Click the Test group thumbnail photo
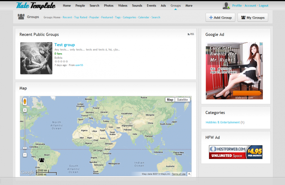The height and width of the screenshot is (185, 285). [x=36, y=58]
